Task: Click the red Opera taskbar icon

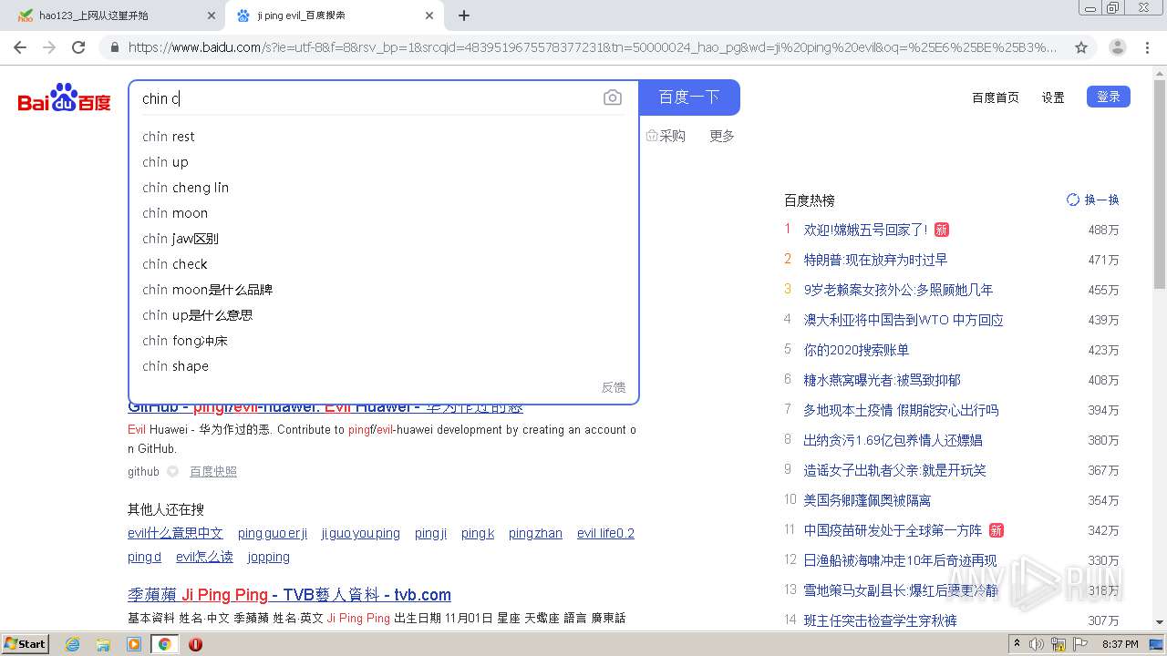Action: (195, 644)
